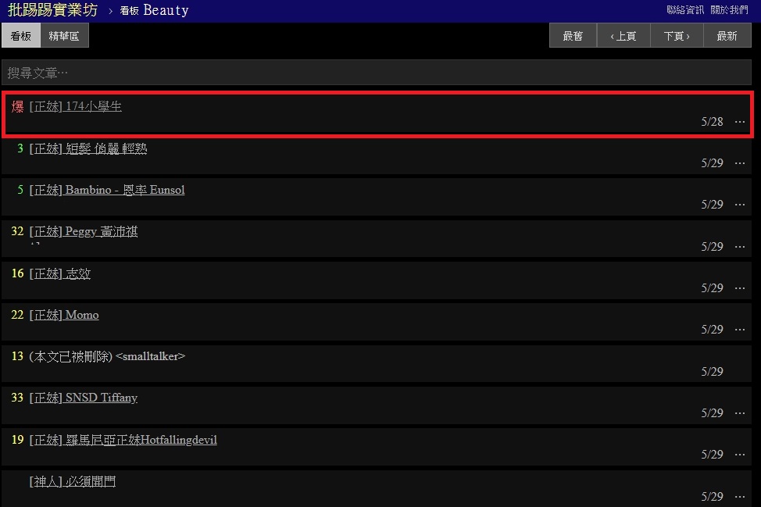This screenshot has width=761, height=507.
Task: Switch to the 看板 tab
Action: (x=21, y=36)
